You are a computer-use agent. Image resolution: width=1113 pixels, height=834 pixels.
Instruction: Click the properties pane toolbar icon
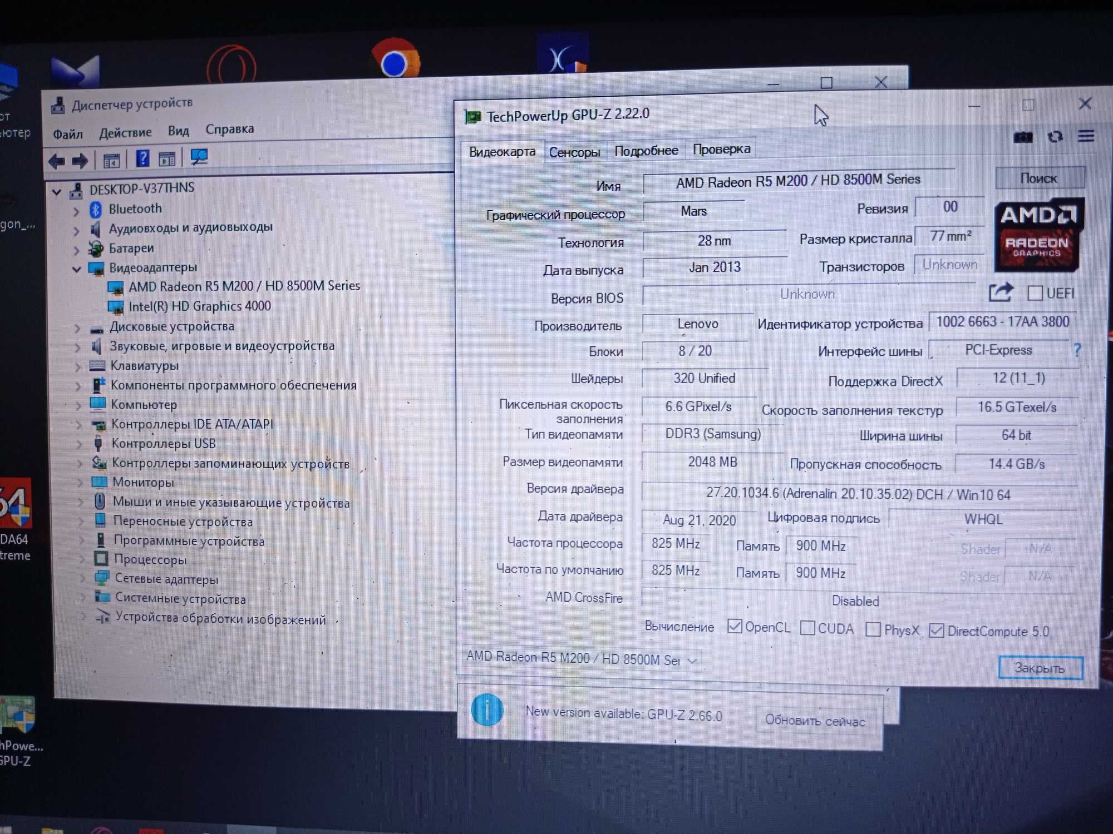167,159
